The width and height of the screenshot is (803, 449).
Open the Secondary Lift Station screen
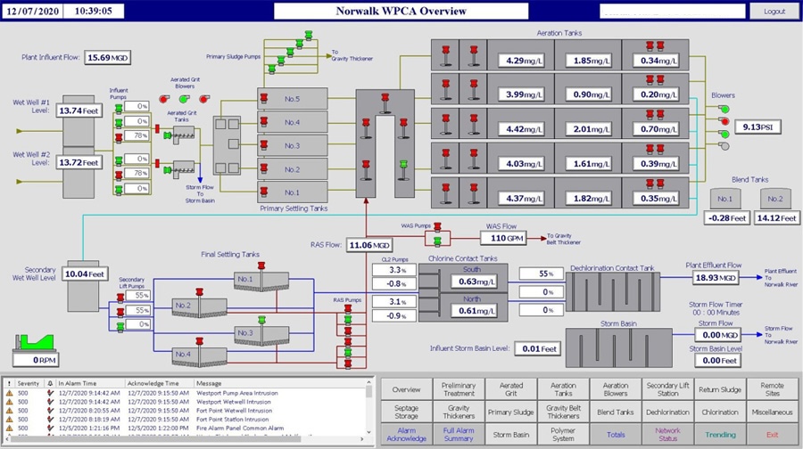click(x=667, y=389)
